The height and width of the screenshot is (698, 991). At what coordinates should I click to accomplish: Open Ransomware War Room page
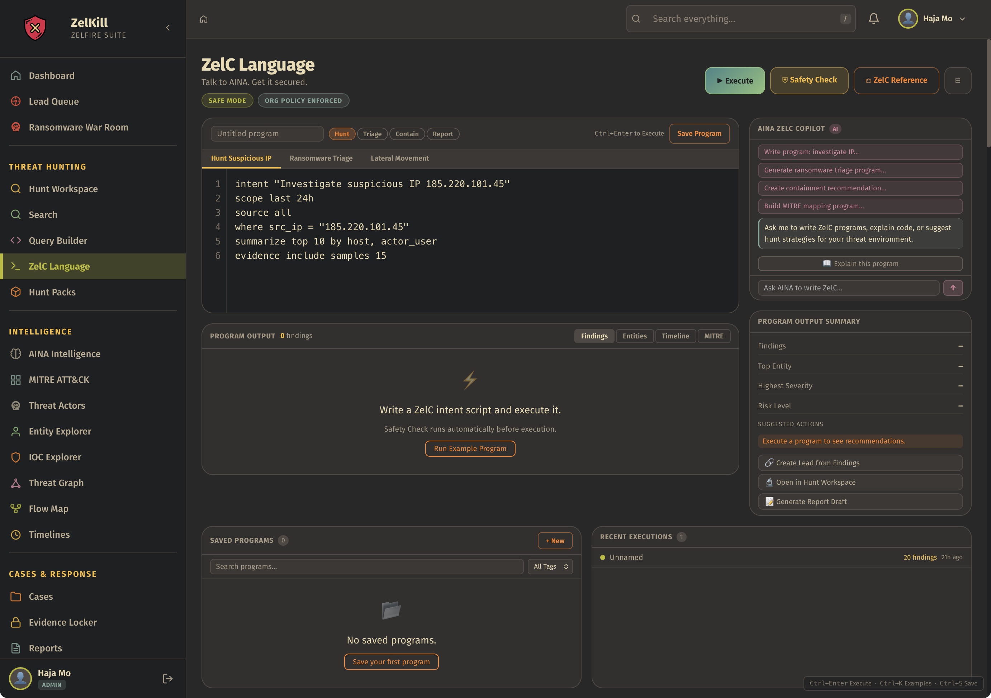point(78,127)
